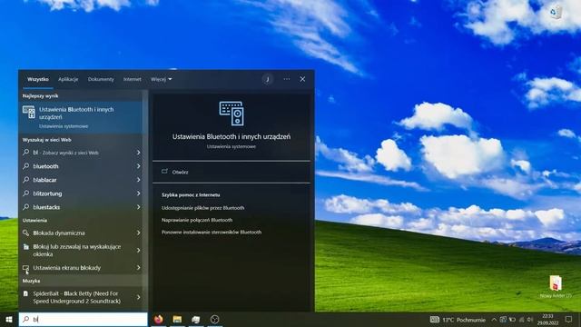
Task: Click the battery tray icon
Action: pyautogui.click(x=512, y=319)
